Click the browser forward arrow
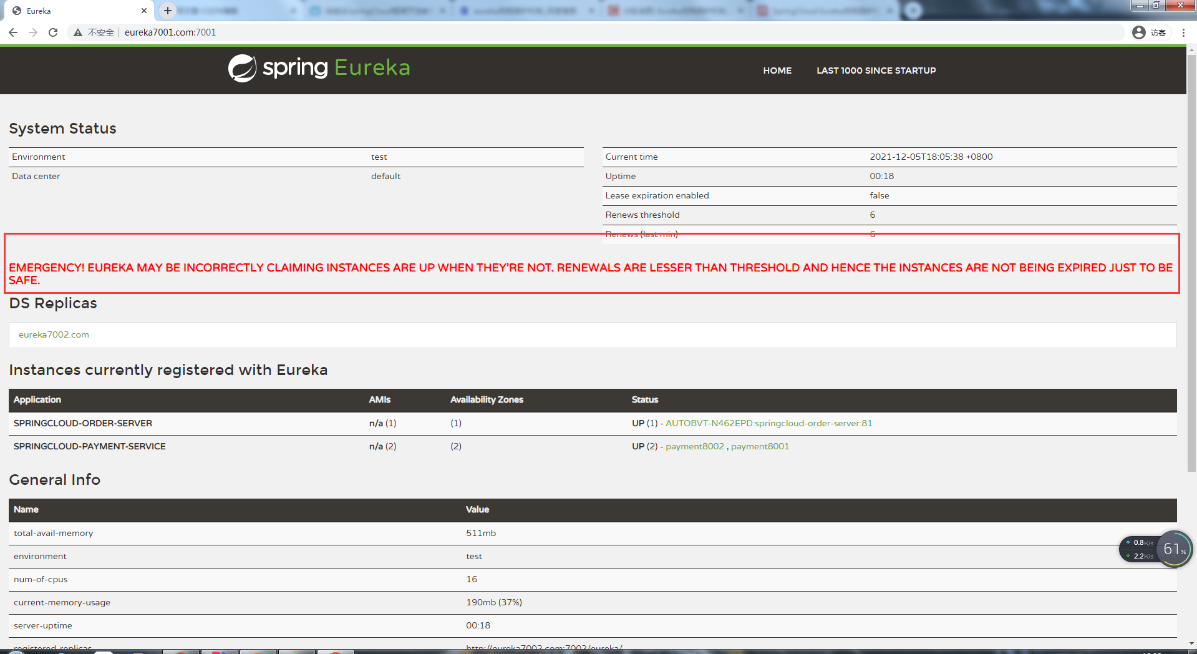This screenshot has height=654, width=1197. [x=33, y=32]
